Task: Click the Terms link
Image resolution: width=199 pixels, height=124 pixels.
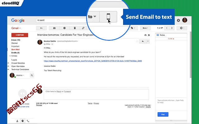Action: point(90,103)
